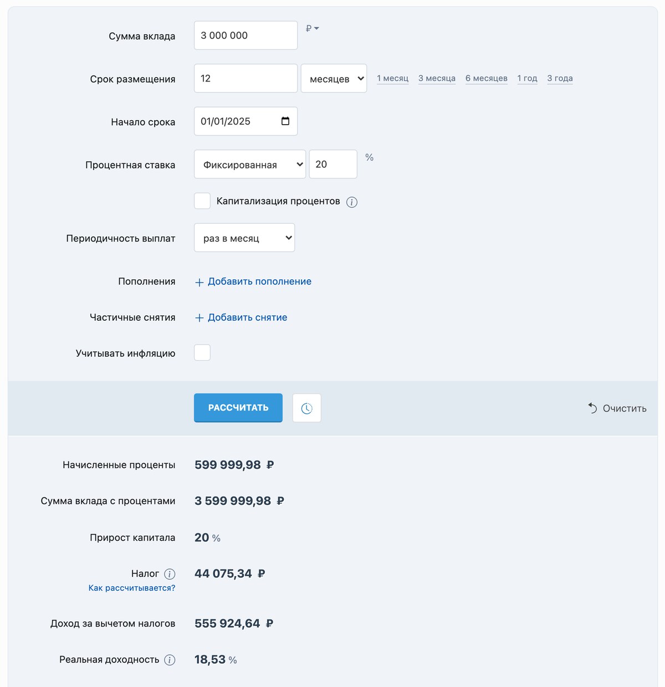Click the info icon beside Реальная доходность
Screen dimensions: 665x687
[x=170, y=660]
